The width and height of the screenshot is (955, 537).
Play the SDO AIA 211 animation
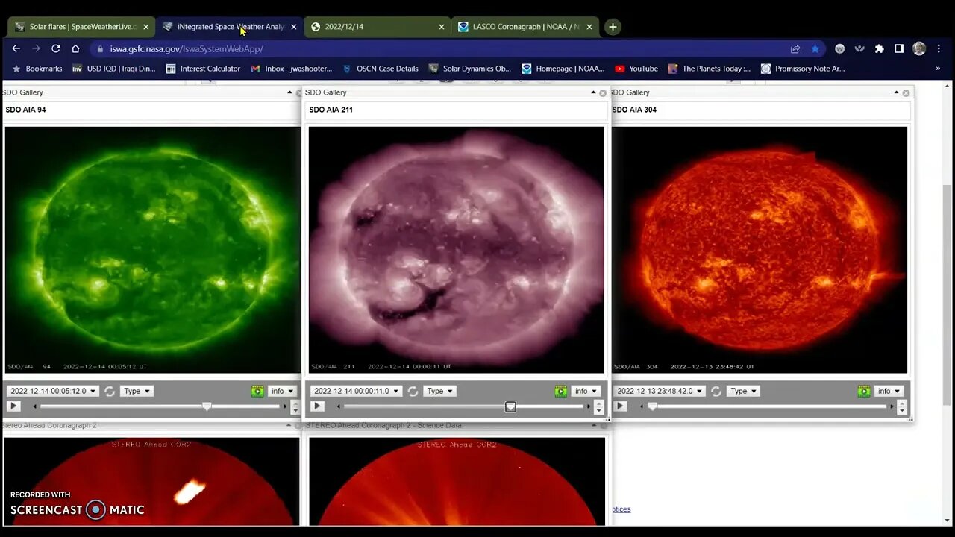point(317,406)
